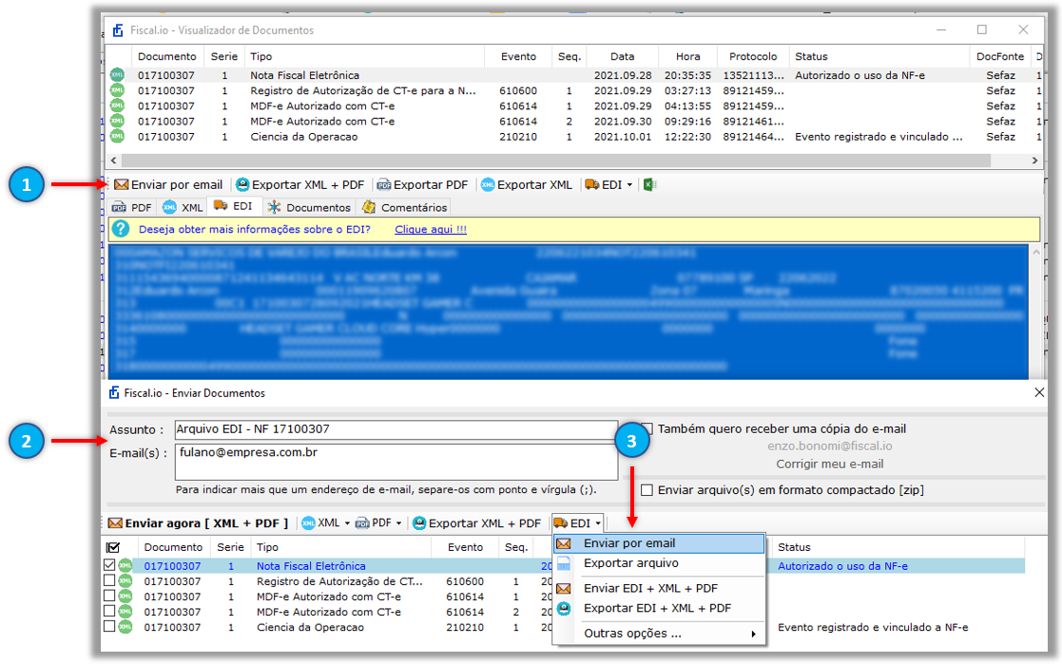
Task: Click 'Corrigir meu e-mail' link
Action: point(830,465)
